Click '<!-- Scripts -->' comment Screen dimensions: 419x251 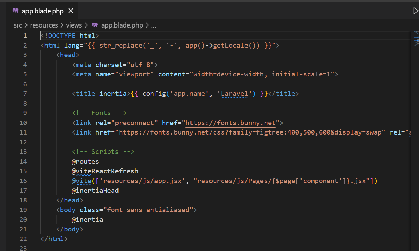click(103, 152)
